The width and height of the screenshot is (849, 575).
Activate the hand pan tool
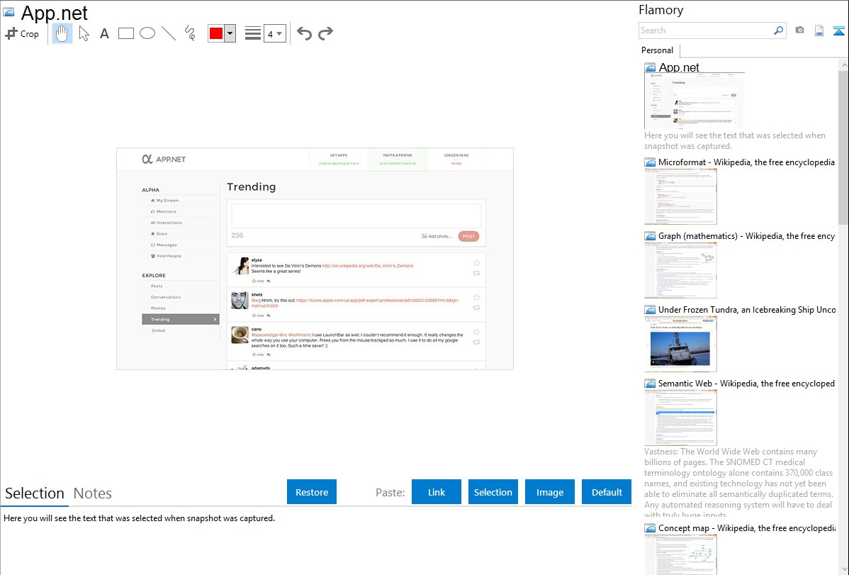(x=62, y=33)
